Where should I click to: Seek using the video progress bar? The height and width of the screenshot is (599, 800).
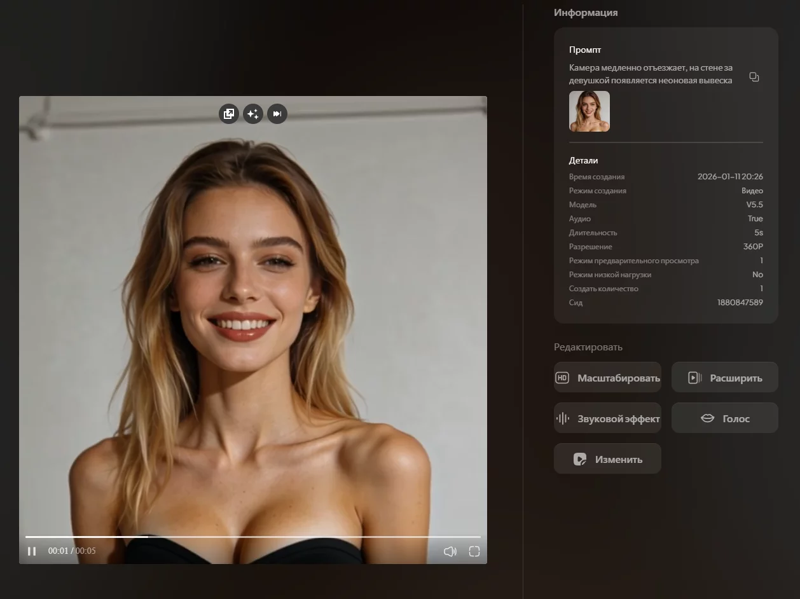(253, 537)
